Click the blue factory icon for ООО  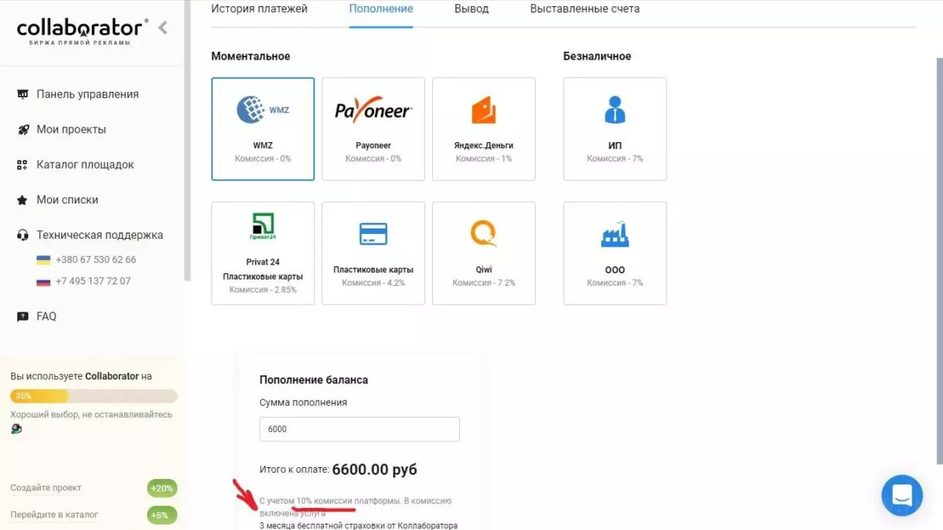615,234
